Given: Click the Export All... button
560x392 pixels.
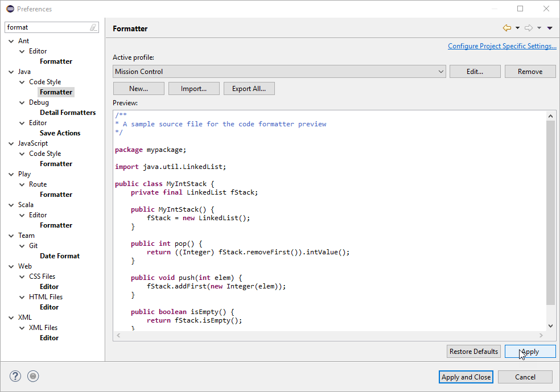Looking at the screenshot, I should tap(249, 89).
